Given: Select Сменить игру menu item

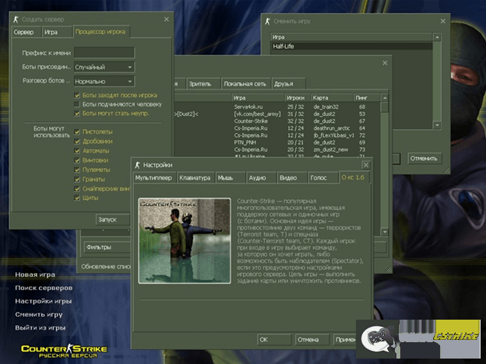Looking at the screenshot, I should (x=39, y=314).
